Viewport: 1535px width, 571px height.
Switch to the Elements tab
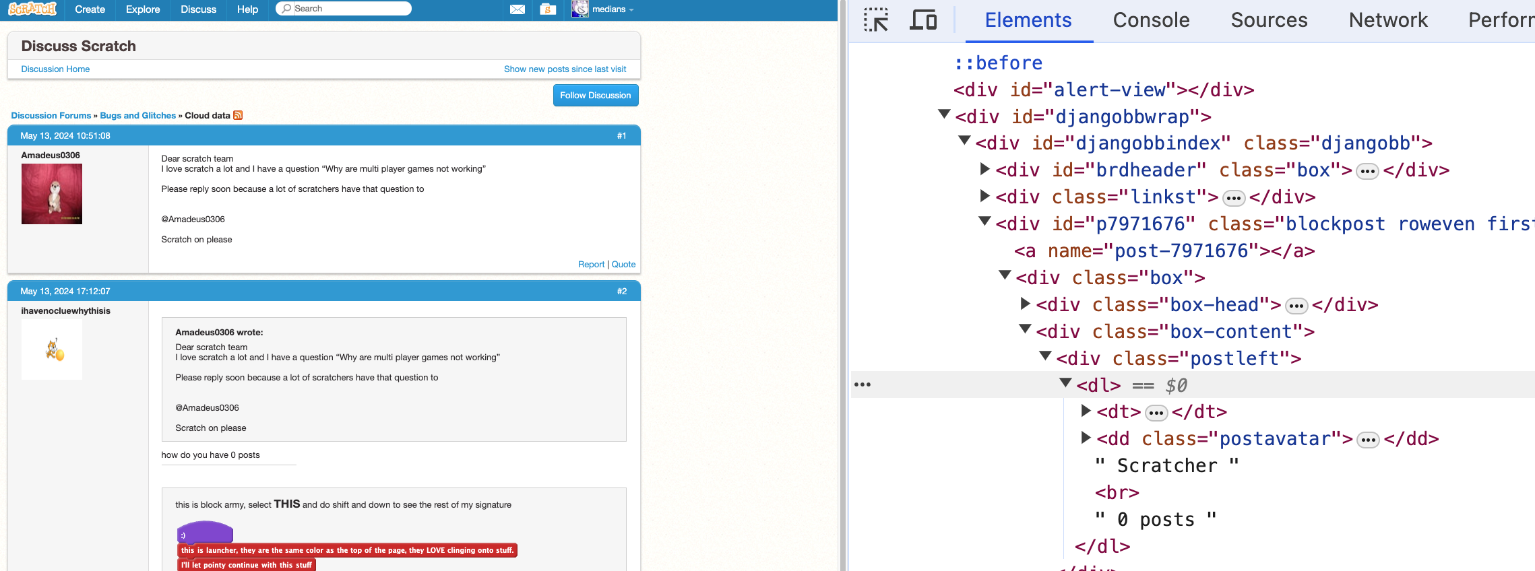coord(1028,20)
